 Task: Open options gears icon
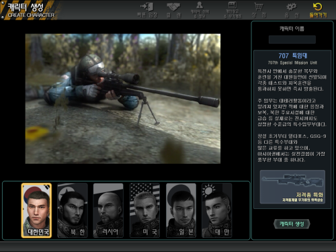tap(292, 7)
